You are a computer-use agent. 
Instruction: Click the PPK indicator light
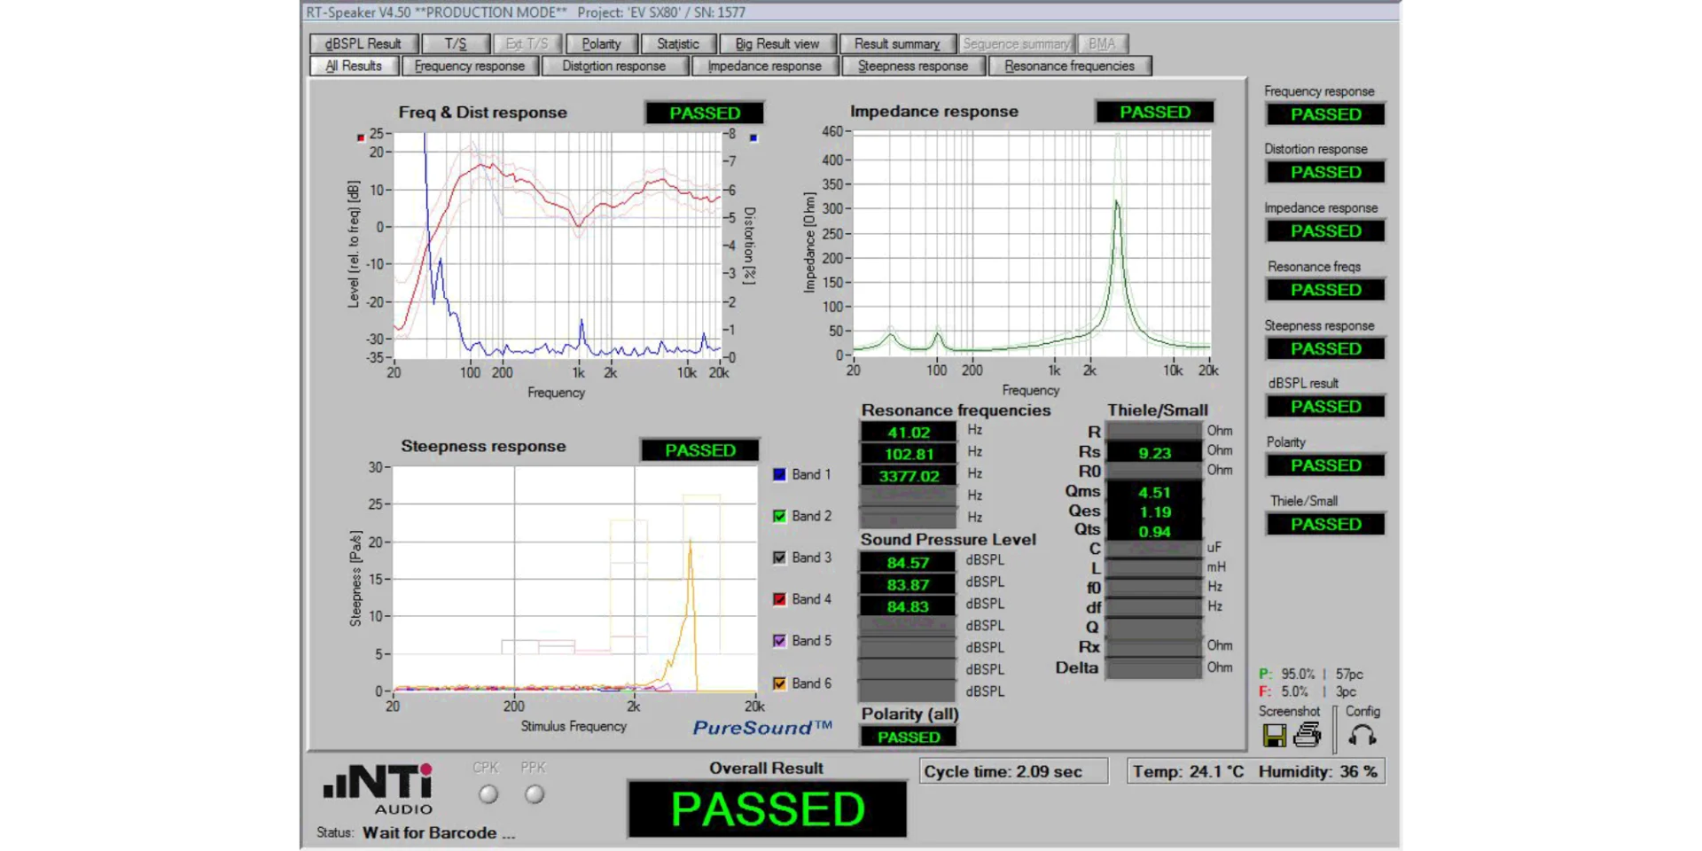(x=535, y=794)
